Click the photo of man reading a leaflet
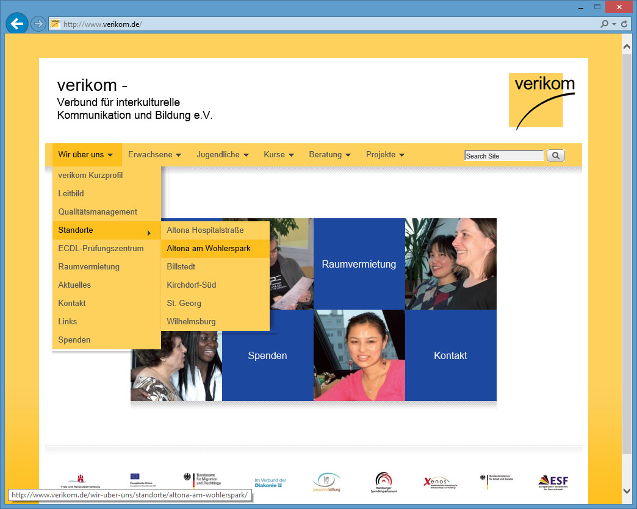The image size is (637, 509). click(x=291, y=264)
